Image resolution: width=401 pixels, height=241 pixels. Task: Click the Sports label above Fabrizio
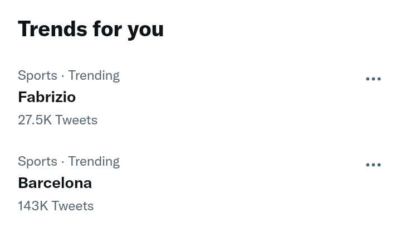(x=37, y=75)
